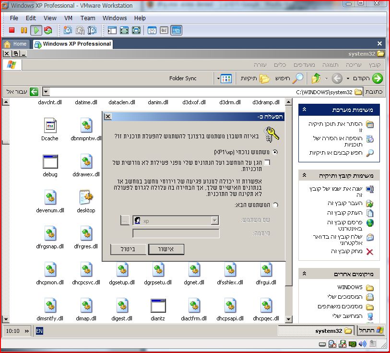Click the summary view toolbar icon
The image size is (390, 353).
pos(152,30)
